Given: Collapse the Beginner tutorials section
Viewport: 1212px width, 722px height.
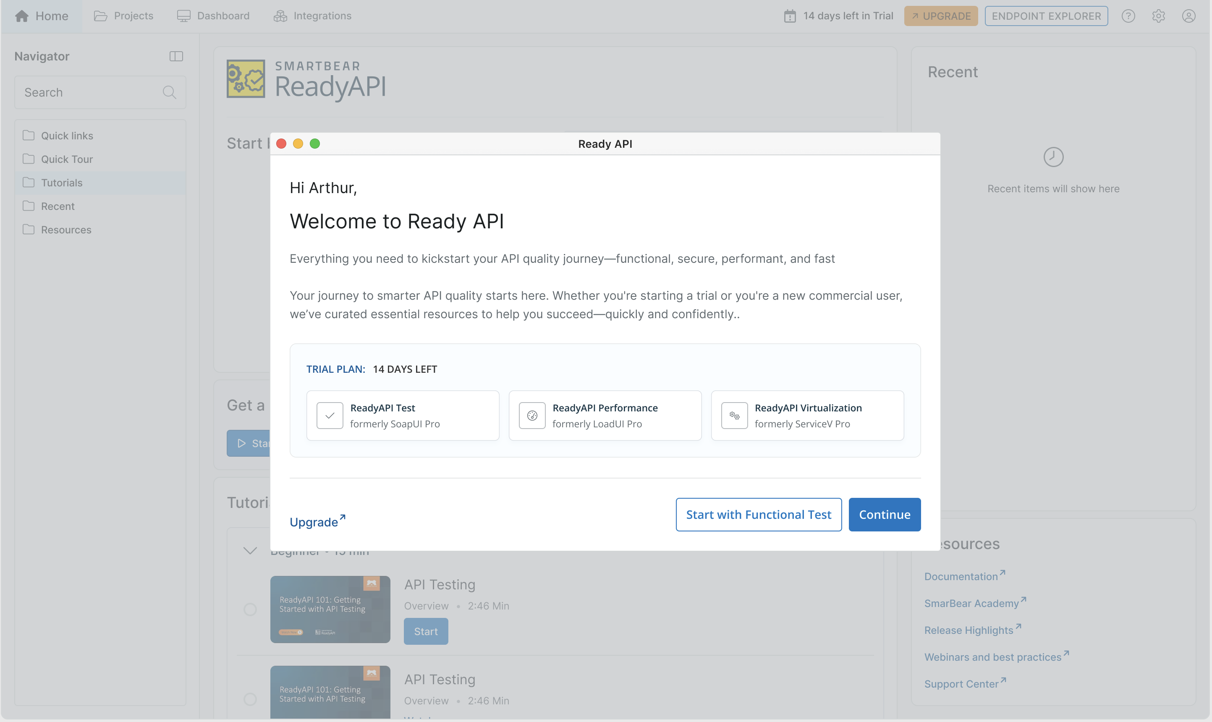Looking at the screenshot, I should tap(251, 550).
